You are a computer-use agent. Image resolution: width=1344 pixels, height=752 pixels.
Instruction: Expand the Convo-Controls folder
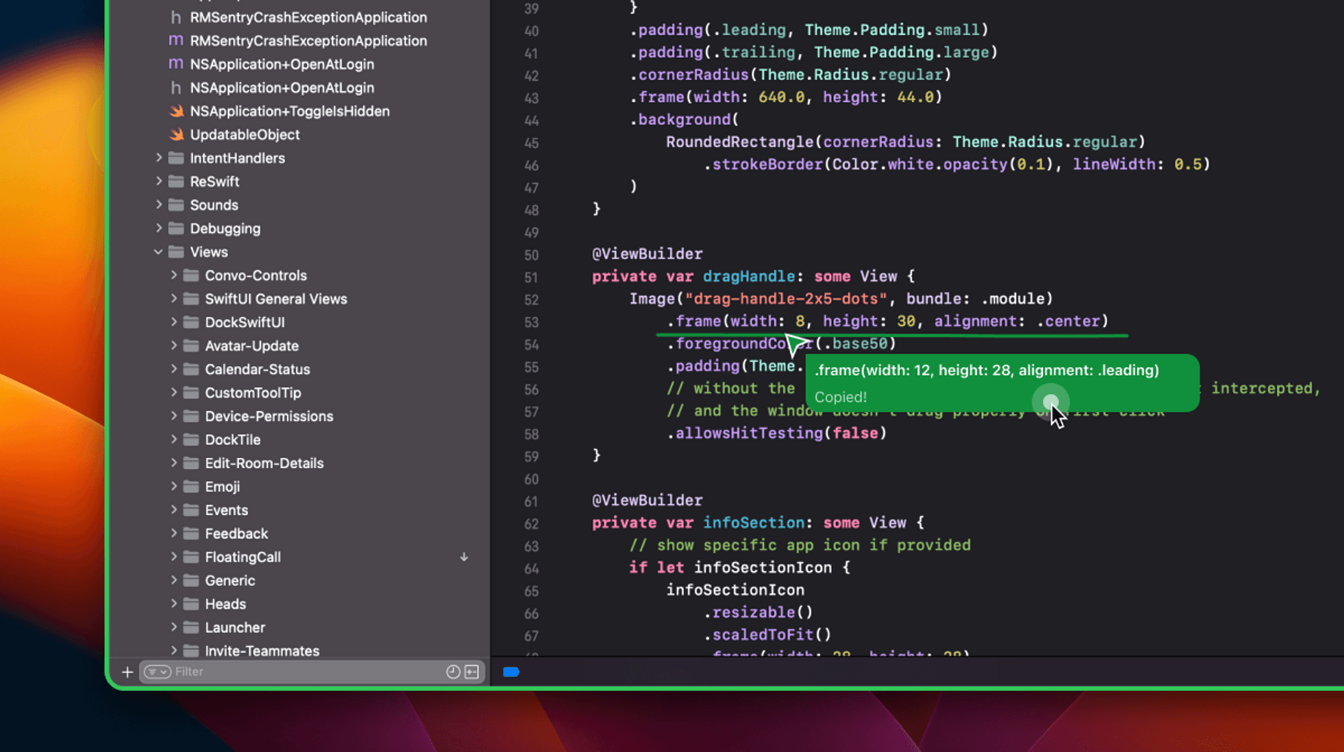point(173,275)
